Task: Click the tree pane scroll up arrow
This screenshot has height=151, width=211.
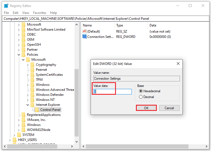Action: pos(76,25)
